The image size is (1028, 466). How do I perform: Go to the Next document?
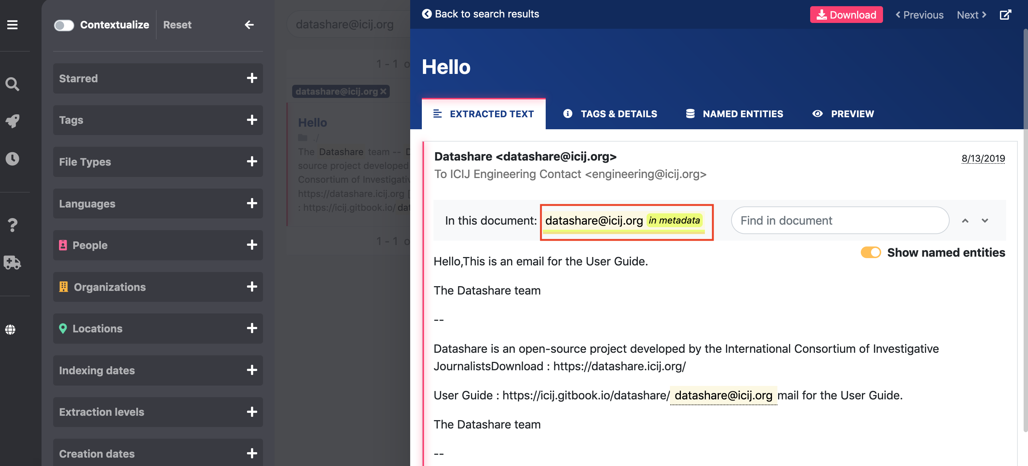coord(971,15)
